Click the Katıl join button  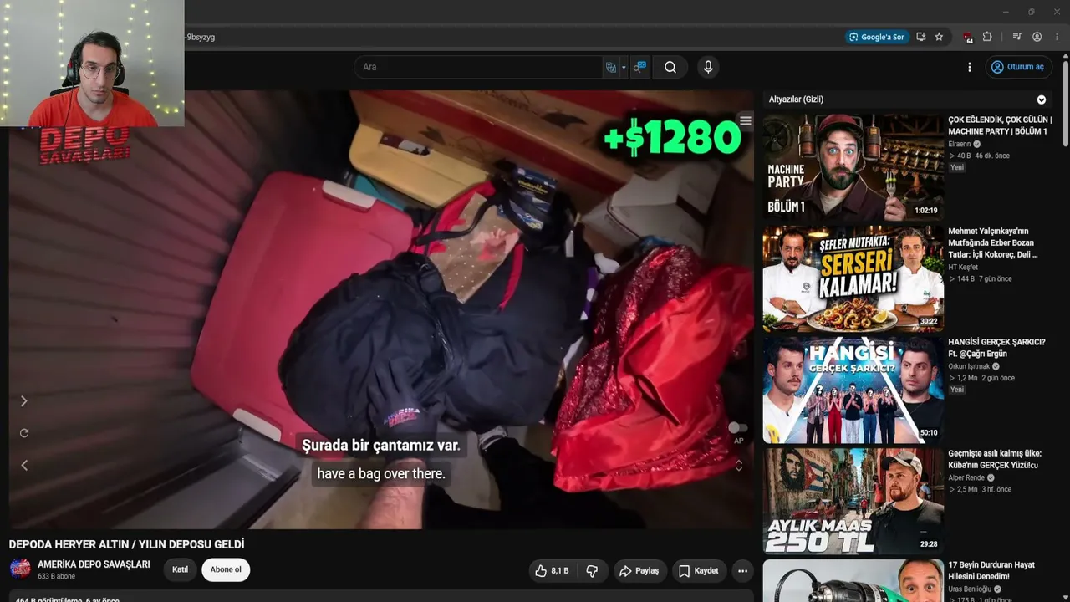[x=180, y=570]
